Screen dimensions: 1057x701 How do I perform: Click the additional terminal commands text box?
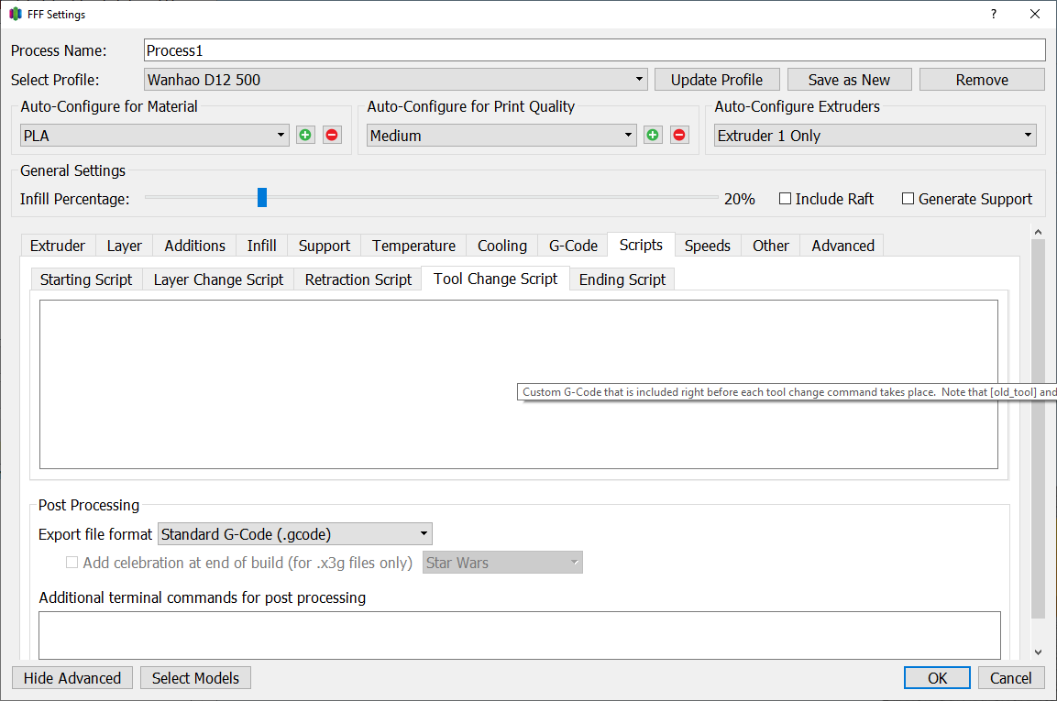520,635
